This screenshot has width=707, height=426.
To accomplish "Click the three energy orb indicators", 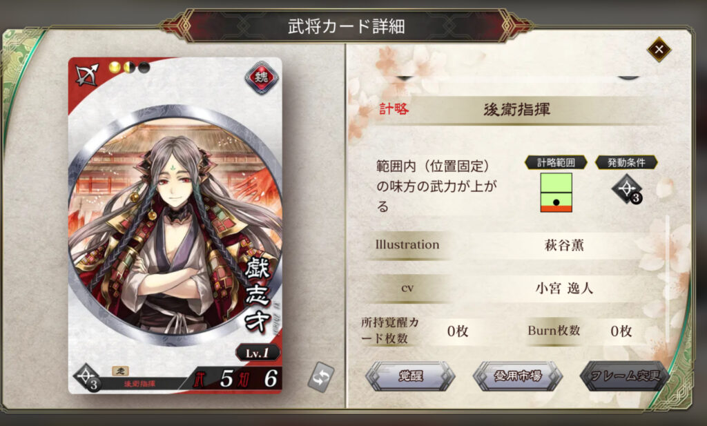I will click(129, 68).
